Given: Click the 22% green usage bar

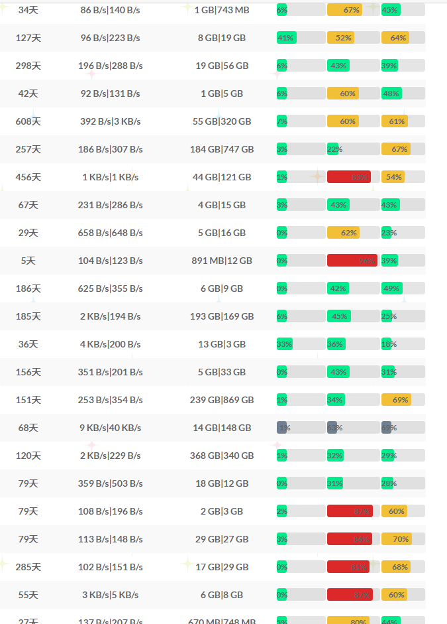Looking at the screenshot, I should (332, 149).
